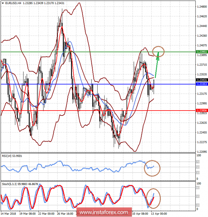Select the brown ellipse in the Stoch panel
Screen dimensions: 208x217
click(153, 199)
